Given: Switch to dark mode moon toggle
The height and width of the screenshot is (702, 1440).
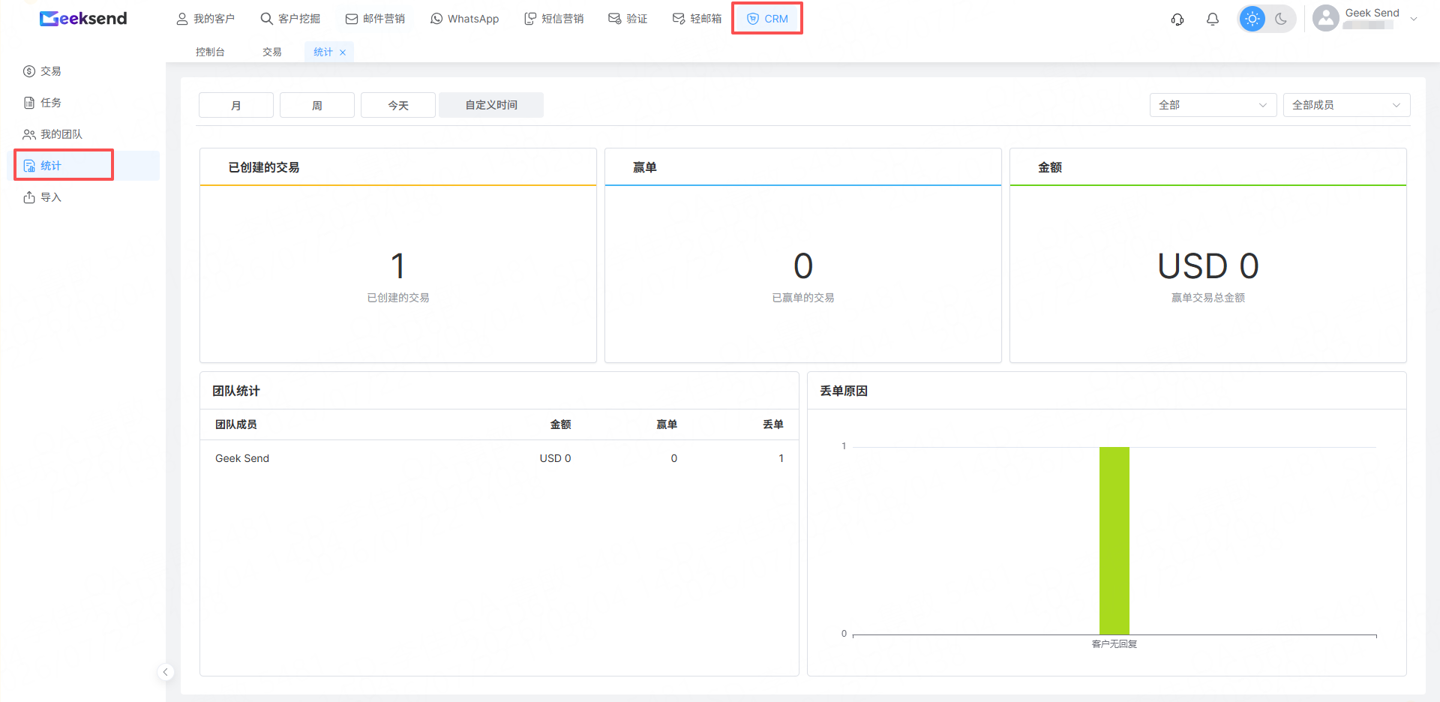Looking at the screenshot, I should point(1281,19).
